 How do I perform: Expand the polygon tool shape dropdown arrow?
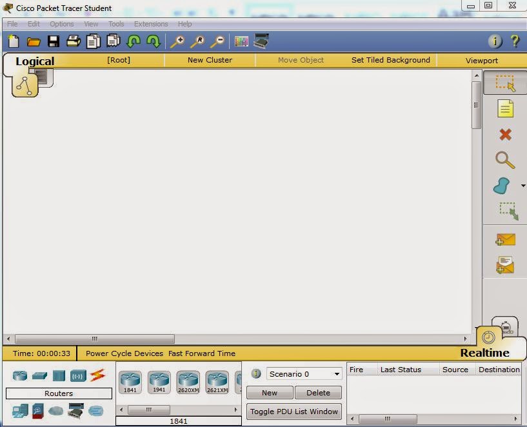pos(523,186)
